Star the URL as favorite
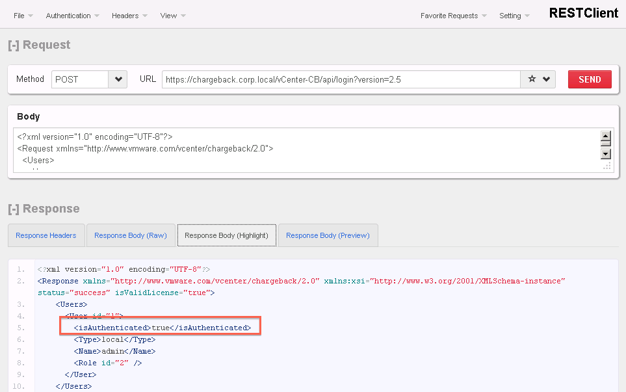The height and width of the screenshot is (392, 626). 532,79
